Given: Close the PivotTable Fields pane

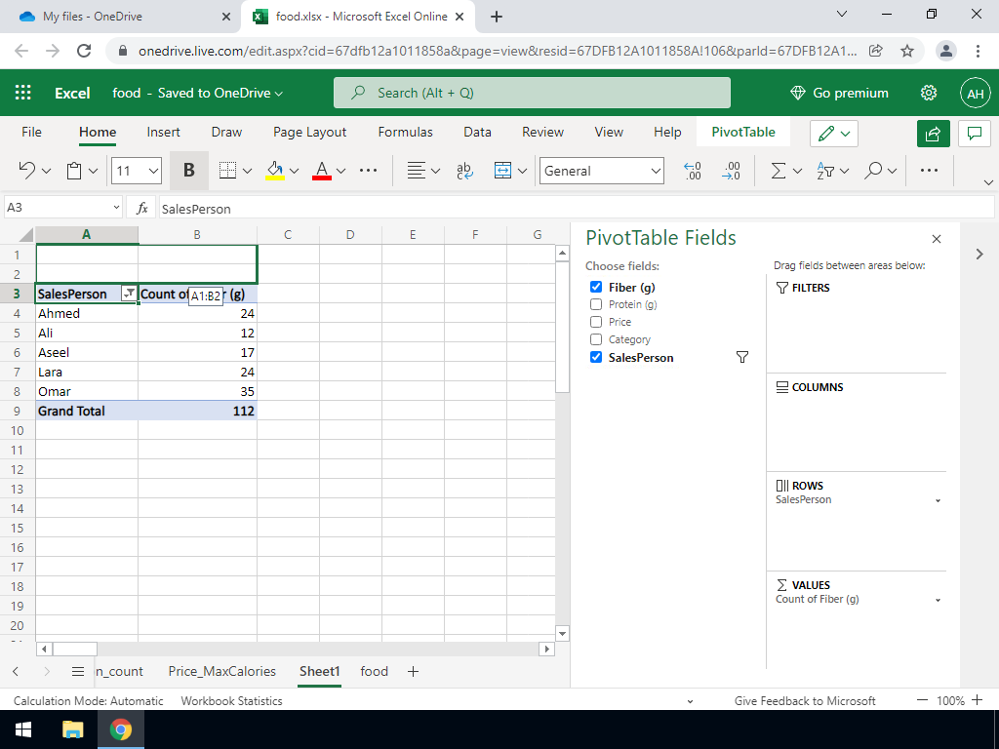Looking at the screenshot, I should click(x=937, y=239).
